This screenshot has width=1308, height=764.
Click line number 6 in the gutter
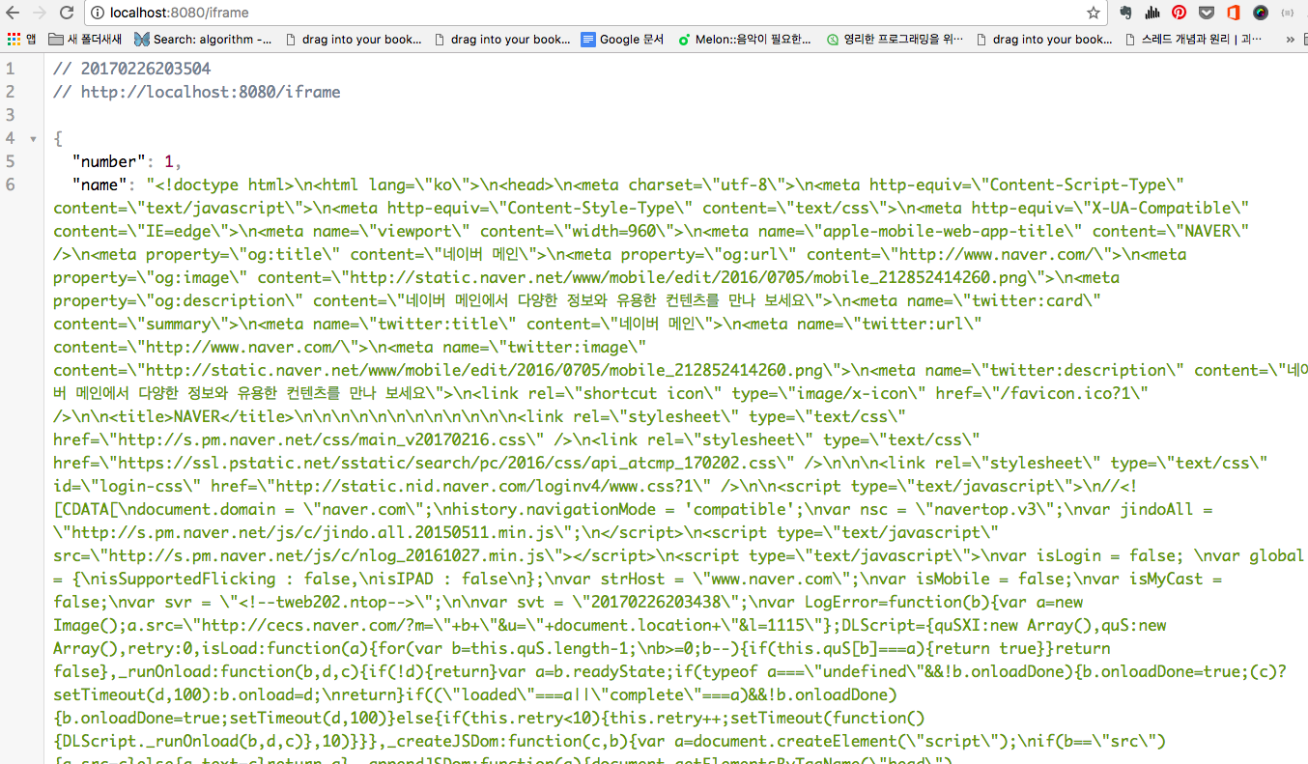point(11,184)
